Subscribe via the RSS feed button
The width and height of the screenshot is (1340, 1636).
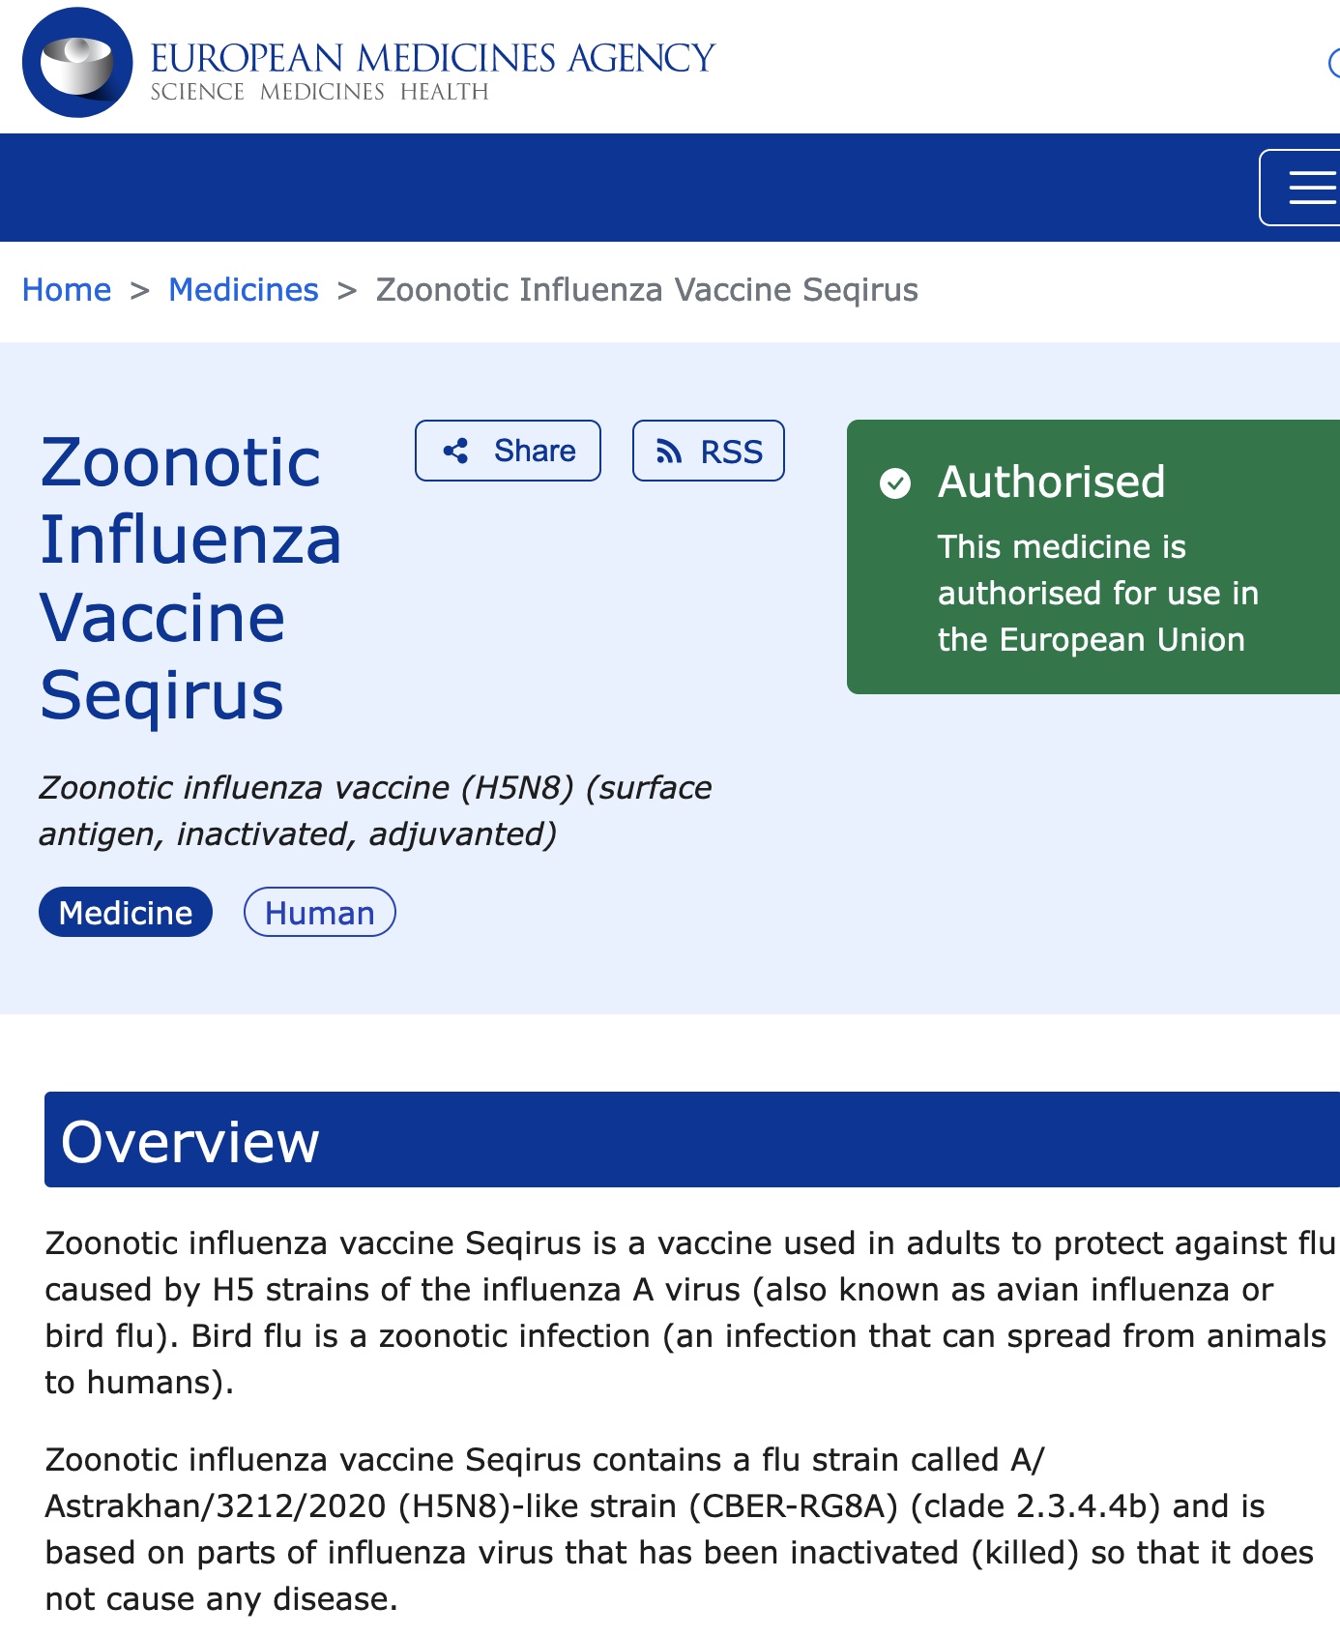[x=708, y=451]
